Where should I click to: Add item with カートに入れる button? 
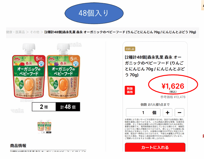point(155,147)
